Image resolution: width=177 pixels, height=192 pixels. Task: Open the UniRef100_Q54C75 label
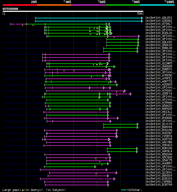[x=159, y=160]
